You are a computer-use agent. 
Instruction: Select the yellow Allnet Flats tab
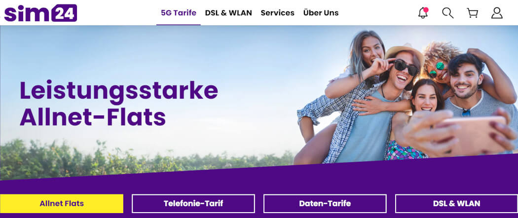click(x=62, y=204)
